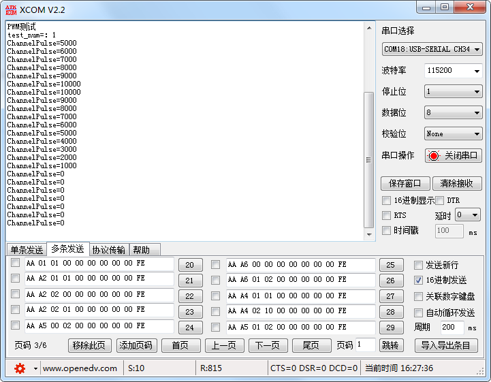Click the receive window vertical scrollbar thumb
This screenshot has height=382, width=491.
(x=369, y=160)
